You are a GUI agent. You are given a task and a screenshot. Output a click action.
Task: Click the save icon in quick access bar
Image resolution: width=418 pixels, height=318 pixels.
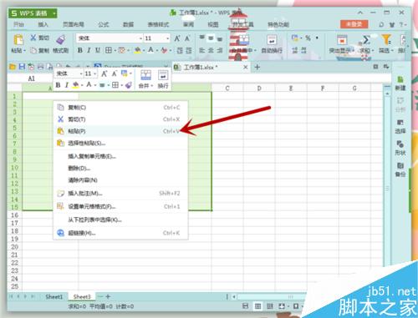click(22, 67)
